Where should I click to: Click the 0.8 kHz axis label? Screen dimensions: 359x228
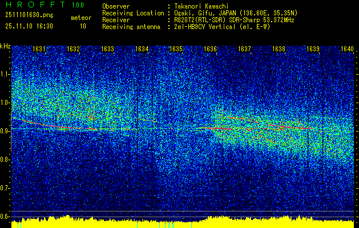[5, 160]
